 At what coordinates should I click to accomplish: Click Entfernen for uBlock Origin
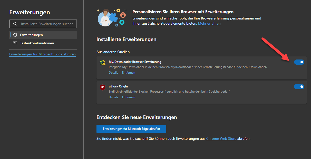point(129,97)
